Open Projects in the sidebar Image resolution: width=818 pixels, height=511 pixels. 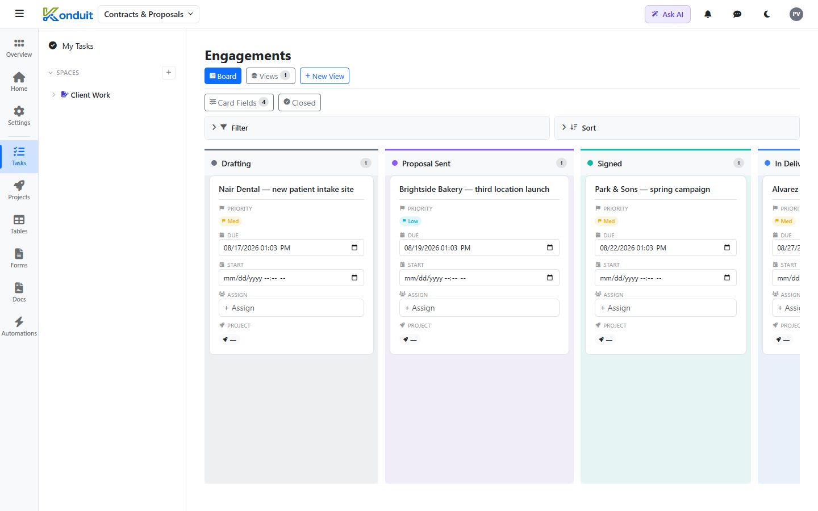point(19,191)
